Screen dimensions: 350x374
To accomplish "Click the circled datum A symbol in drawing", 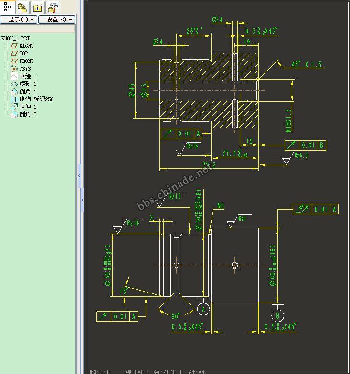I will [203, 309].
